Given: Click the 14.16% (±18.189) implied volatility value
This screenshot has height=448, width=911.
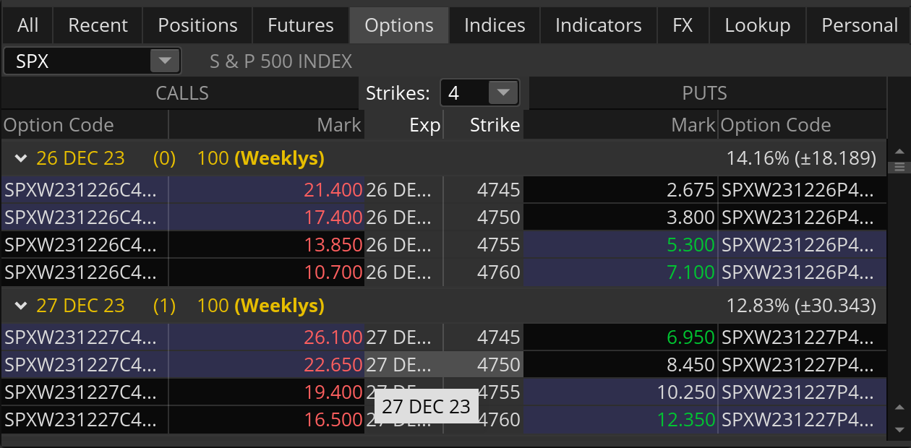Looking at the screenshot, I should pos(801,158).
